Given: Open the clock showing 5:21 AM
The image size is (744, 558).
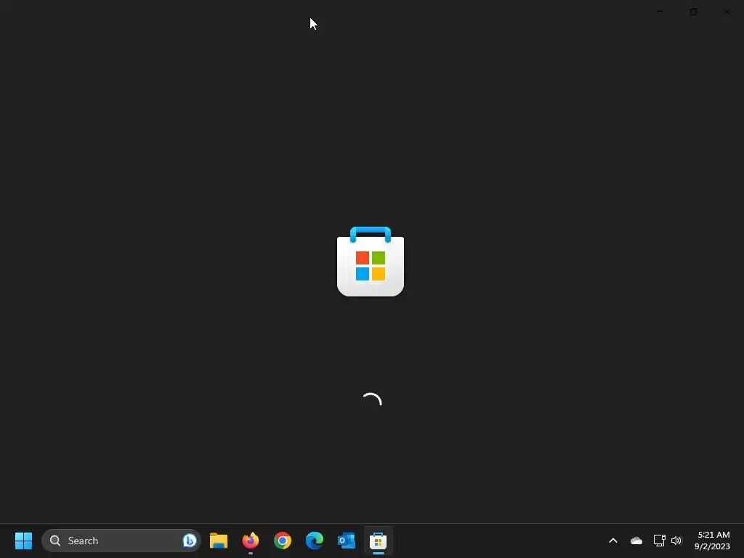Looking at the screenshot, I should pyautogui.click(x=712, y=541).
